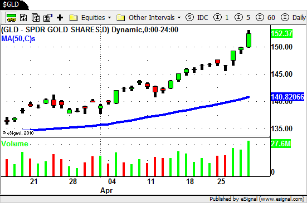Select the 1-minute interval button
This screenshot has height=203, width=307.
[221, 18]
